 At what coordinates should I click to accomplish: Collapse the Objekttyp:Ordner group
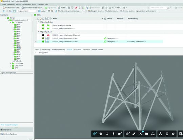tap(39, 22)
